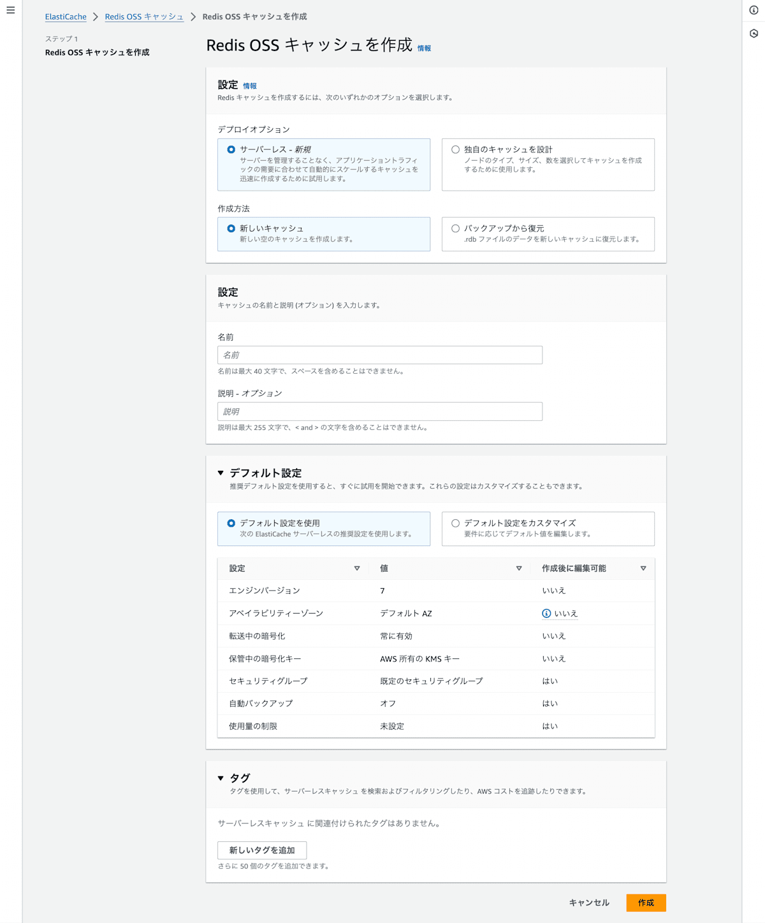Open 情報 link beside 設定 heading
The width and height of the screenshot is (765, 923).
point(250,86)
